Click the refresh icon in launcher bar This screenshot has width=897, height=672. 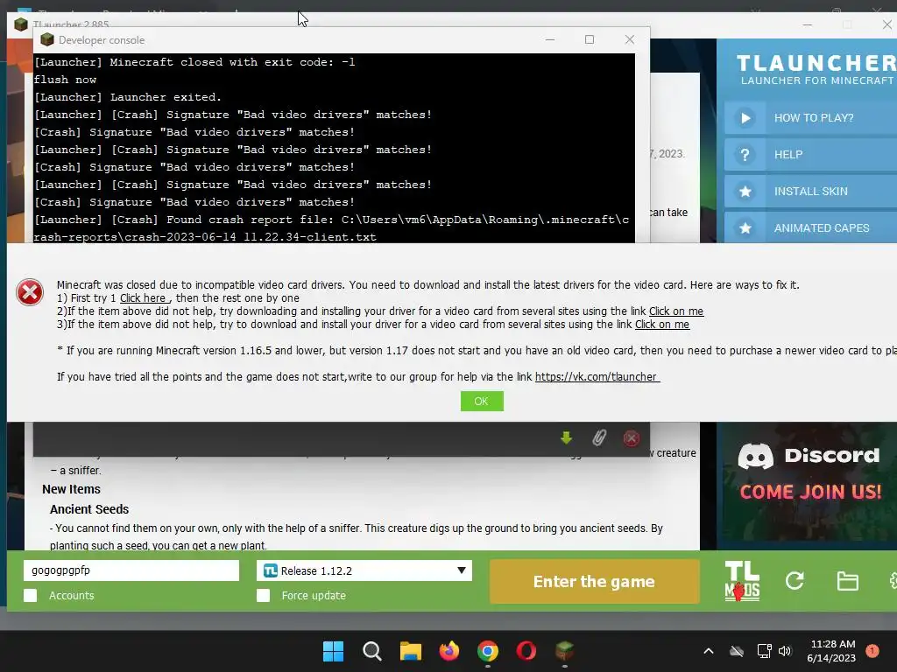(x=795, y=581)
